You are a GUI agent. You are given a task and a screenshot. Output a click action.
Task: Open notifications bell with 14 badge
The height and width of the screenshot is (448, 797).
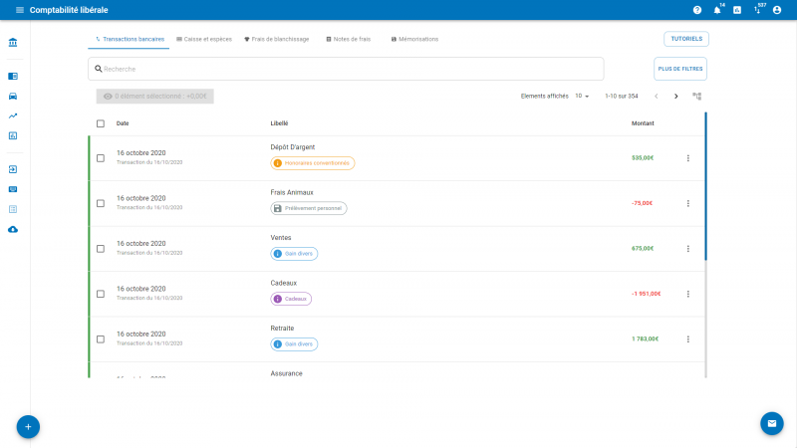coord(716,10)
